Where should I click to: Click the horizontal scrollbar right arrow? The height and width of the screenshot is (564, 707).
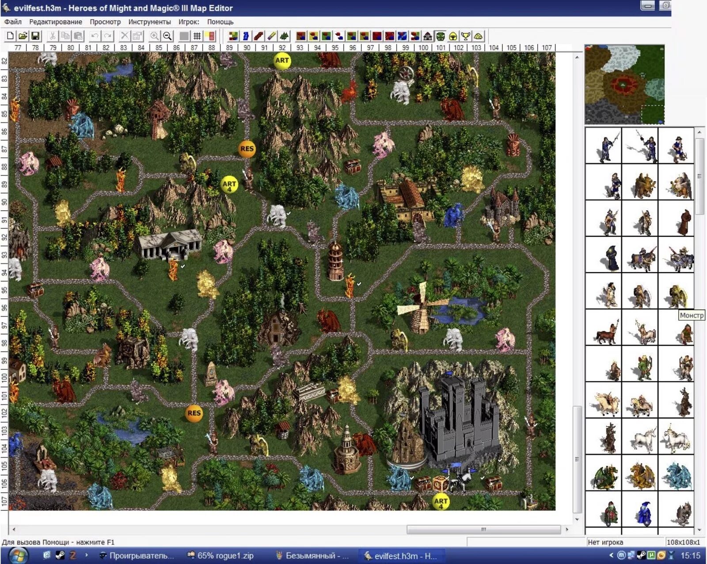pyautogui.click(x=567, y=529)
